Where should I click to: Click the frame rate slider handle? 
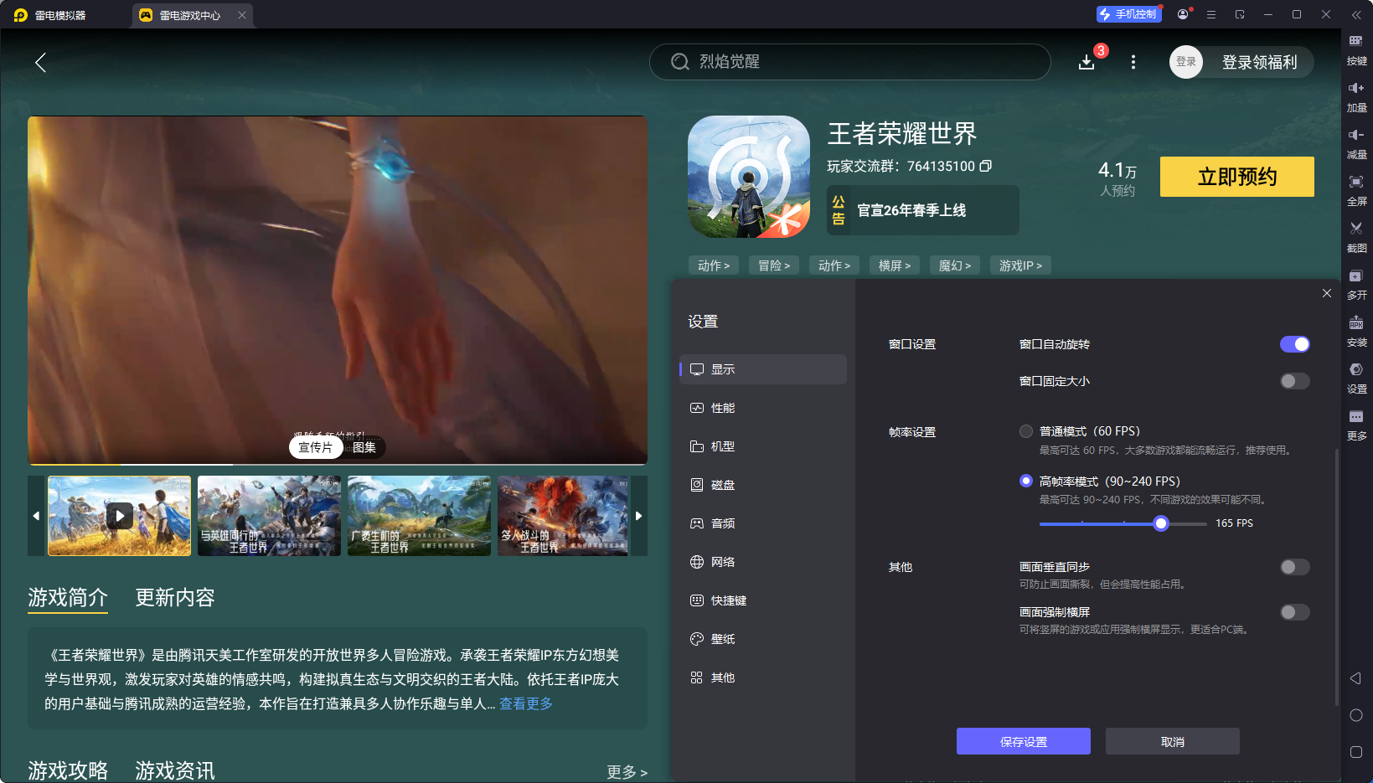point(1160,523)
